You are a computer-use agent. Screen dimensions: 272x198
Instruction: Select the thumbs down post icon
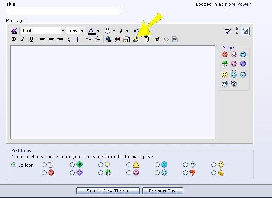[186, 172]
